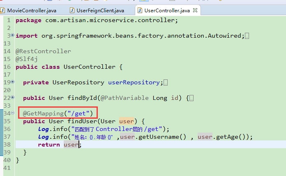Image resolution: width=286 pixels, height=176 pixels.
Task: Click the @RestController annotation
Action: click(x=43, y=52)
